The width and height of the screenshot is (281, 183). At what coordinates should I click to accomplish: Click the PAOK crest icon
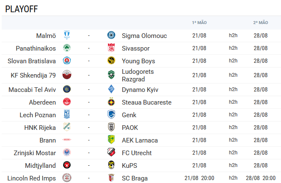[111, 127]
